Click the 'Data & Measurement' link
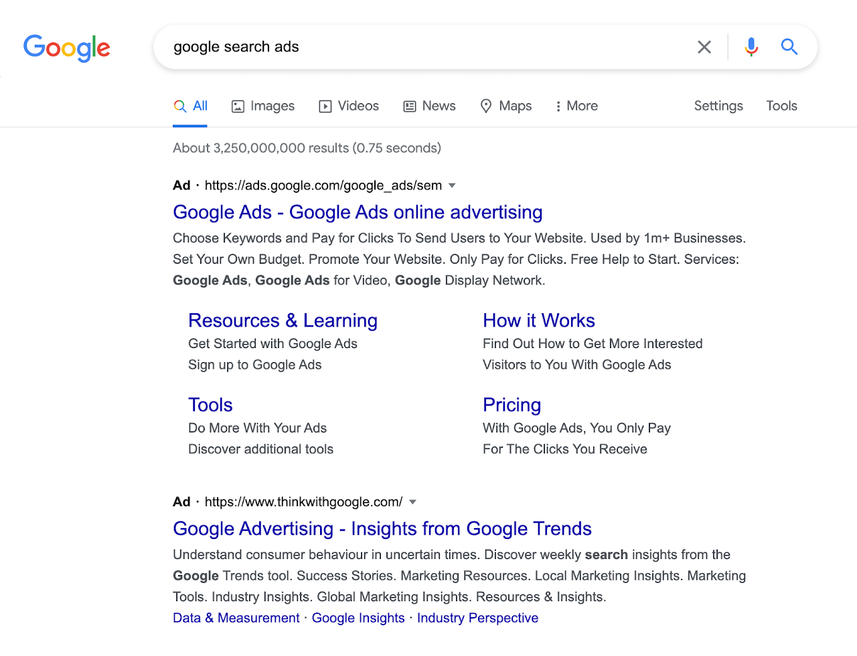 click(236, 618)
